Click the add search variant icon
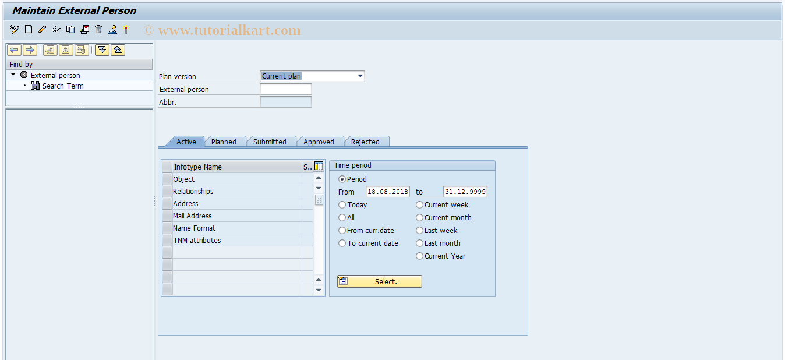The image size is (785, 360). coord(50,50)
